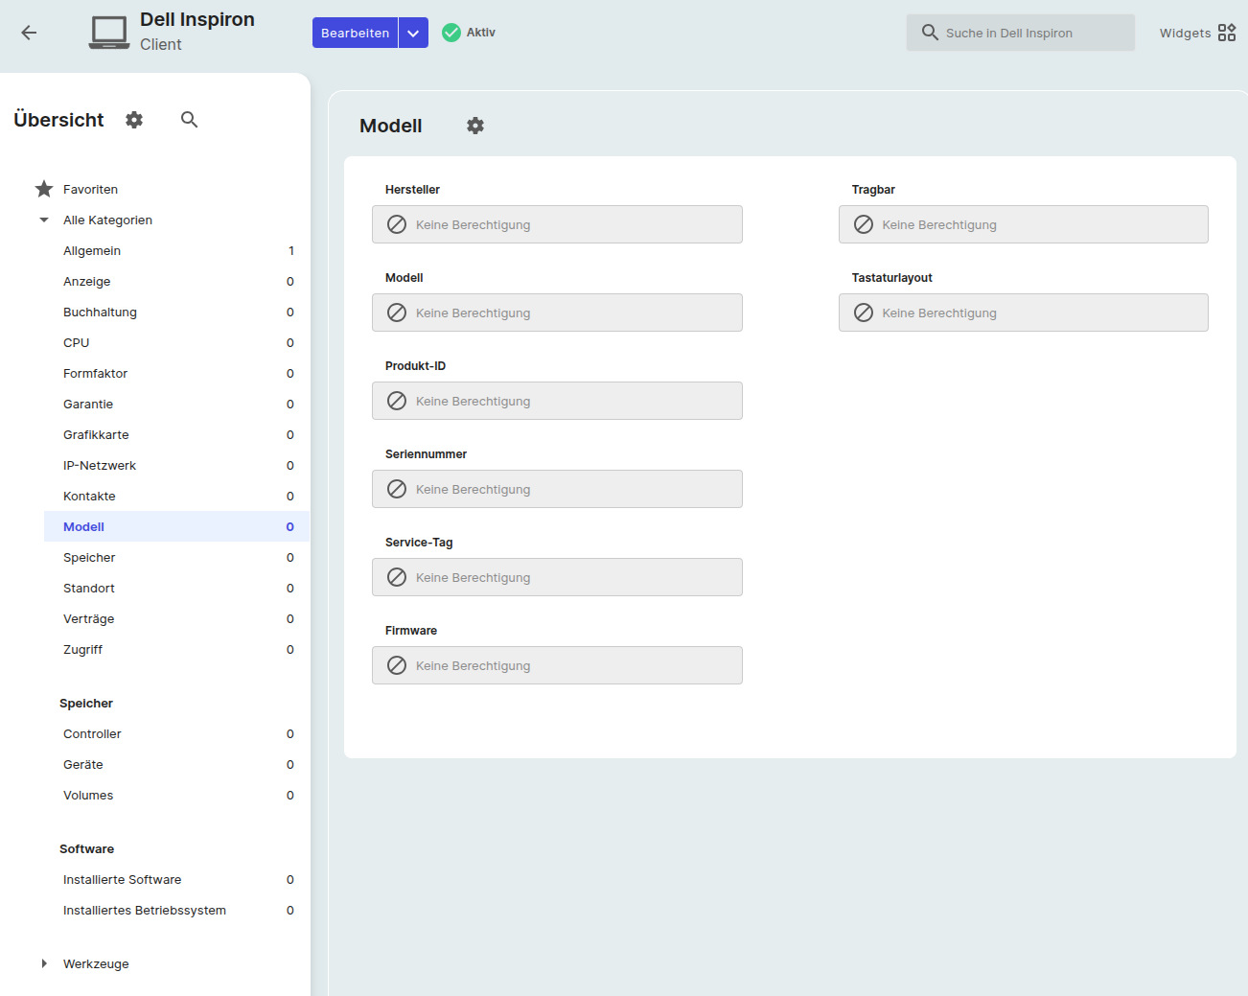Click the back arrow icon
Image resolution: width=1248 pixels, height=996 pixels.
[x=29, y=33]
